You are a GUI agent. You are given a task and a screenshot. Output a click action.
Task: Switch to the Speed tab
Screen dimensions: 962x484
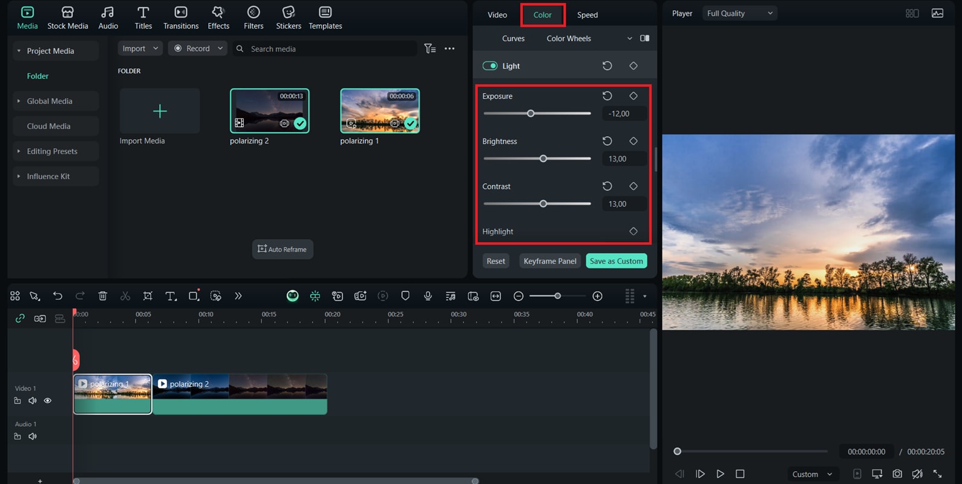pyautogui.click(x=587, y=15)
